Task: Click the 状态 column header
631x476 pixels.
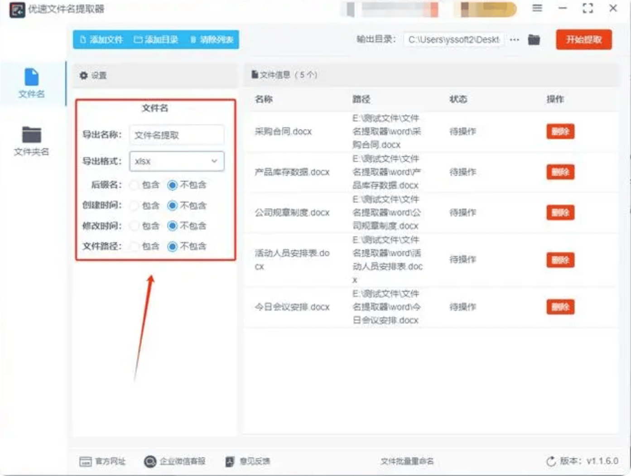Action: 458,99
